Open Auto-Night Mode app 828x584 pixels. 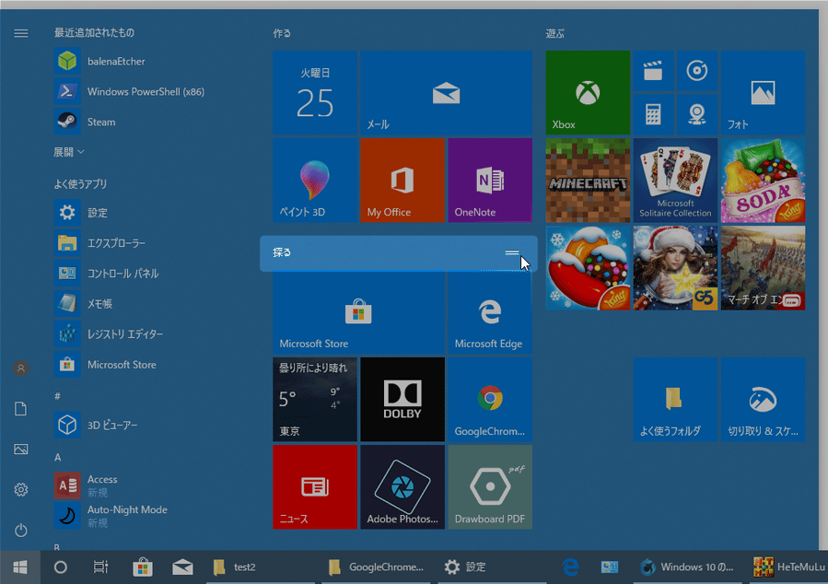point(111,516)
